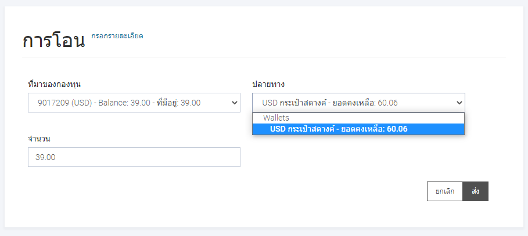Click the chevron arrow of ปลายทาง select
528x236 pixels.
(x=459, y=103)
